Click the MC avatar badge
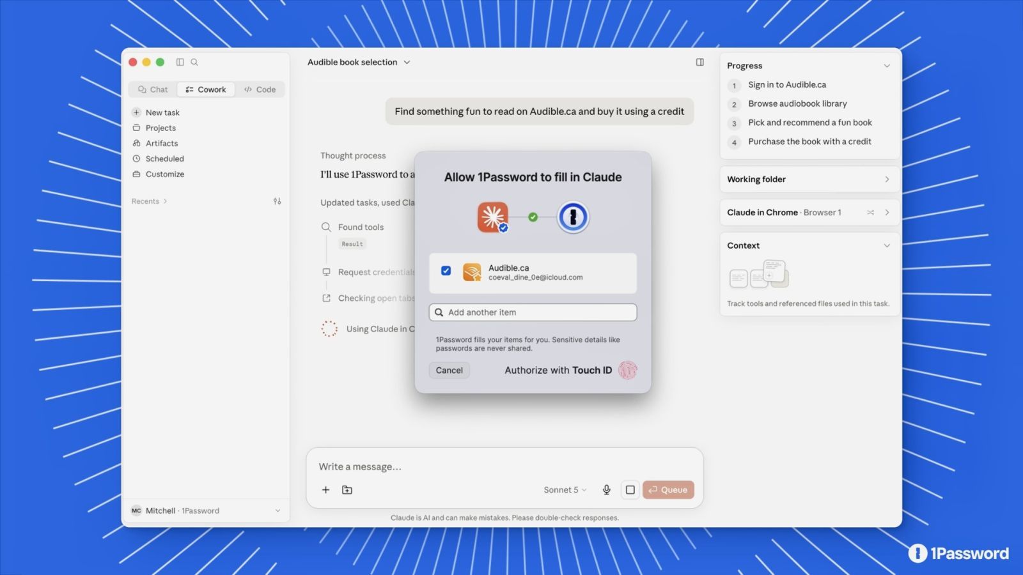 [x=136, y=510]
